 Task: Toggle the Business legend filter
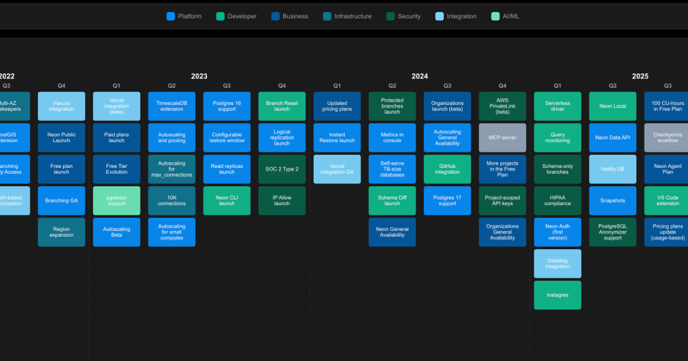pos(290,16)
